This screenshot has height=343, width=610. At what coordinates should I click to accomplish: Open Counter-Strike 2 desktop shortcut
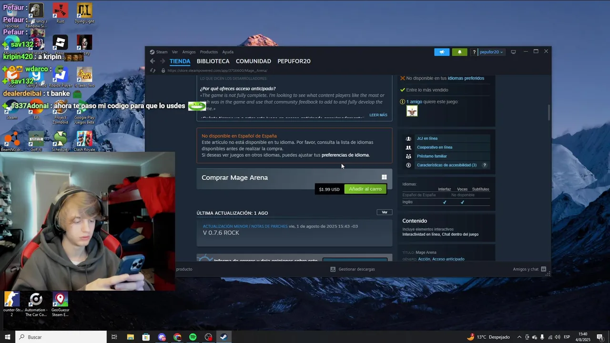point(12,304)
